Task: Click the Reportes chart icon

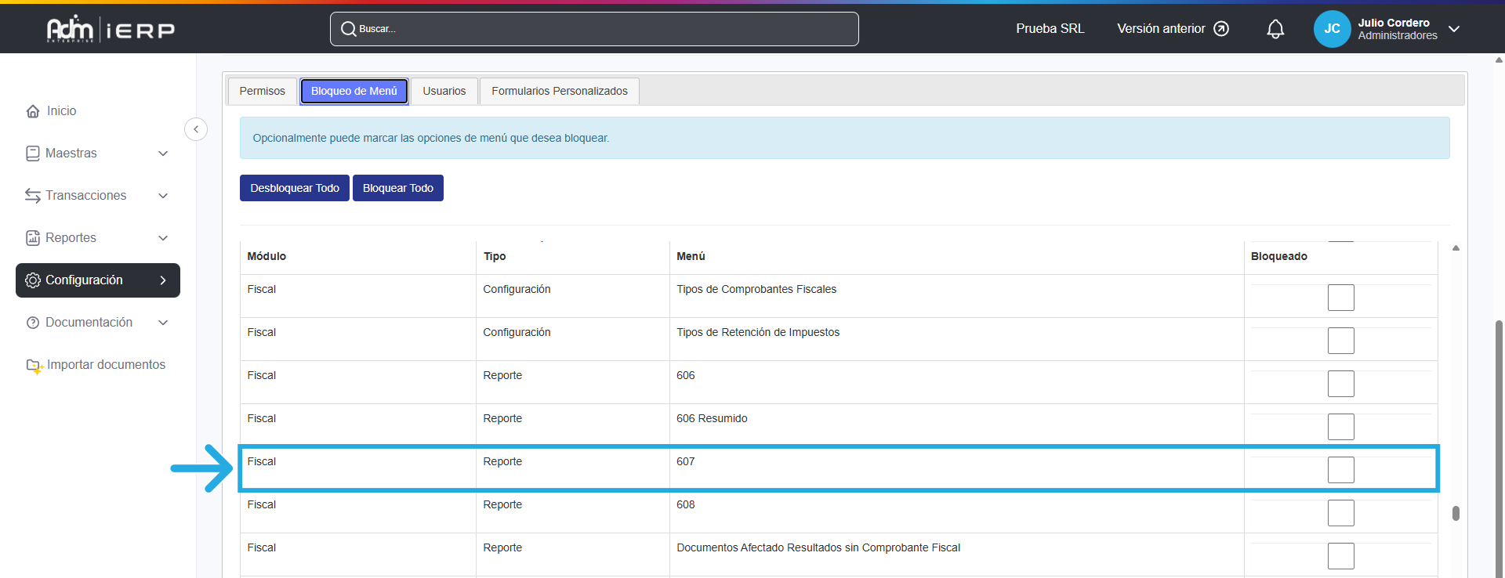Action: click(33, 238)
